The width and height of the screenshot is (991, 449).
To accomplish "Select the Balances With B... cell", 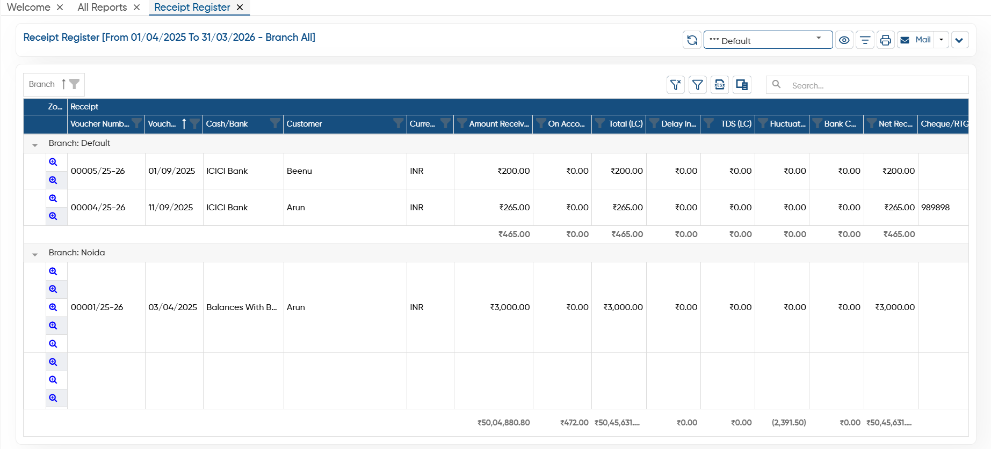I will coord(243,307).
